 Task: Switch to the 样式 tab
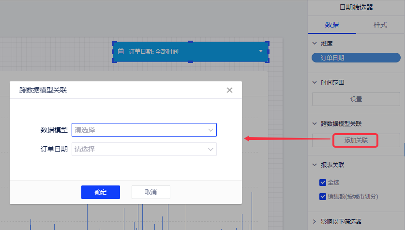(380, 25)
